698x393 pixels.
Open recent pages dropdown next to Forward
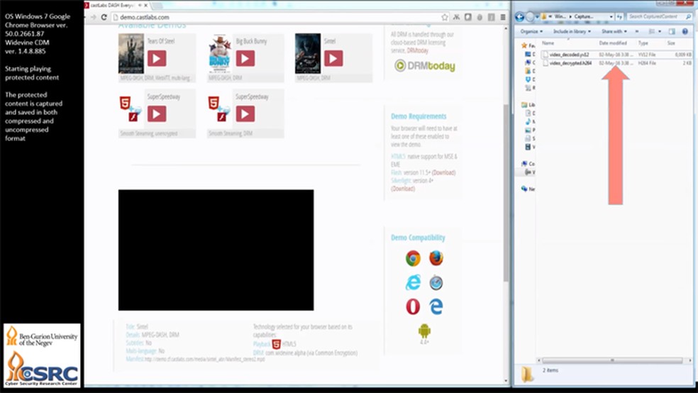[537, 17]
